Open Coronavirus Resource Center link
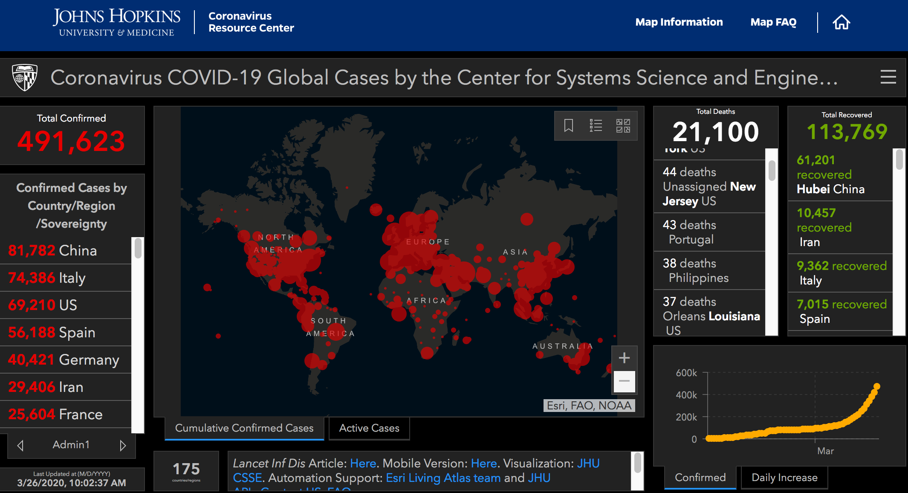908x493 pixels. pyautogui.click(x=251, y=22)
